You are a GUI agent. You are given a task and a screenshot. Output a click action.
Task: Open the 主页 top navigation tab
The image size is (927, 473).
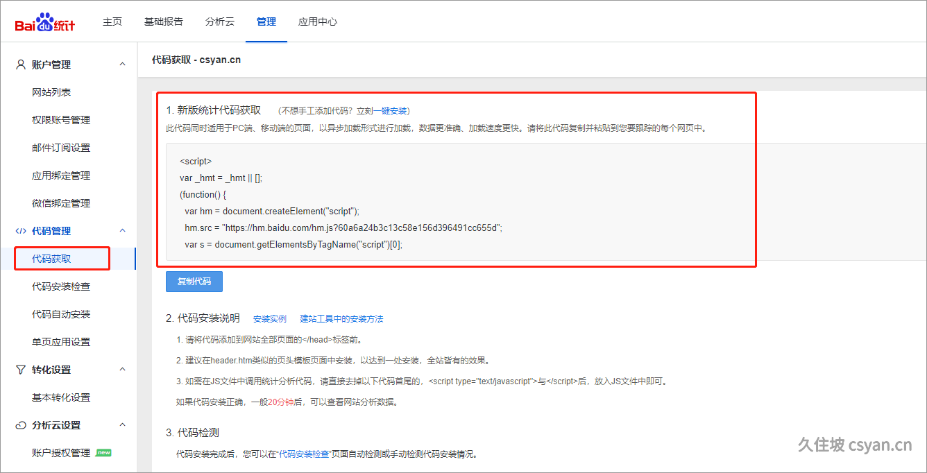click(x=112, y=21)
